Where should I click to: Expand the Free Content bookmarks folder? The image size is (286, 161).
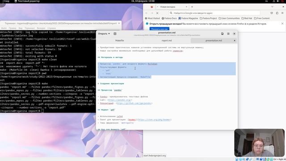(x=262, y=18)
